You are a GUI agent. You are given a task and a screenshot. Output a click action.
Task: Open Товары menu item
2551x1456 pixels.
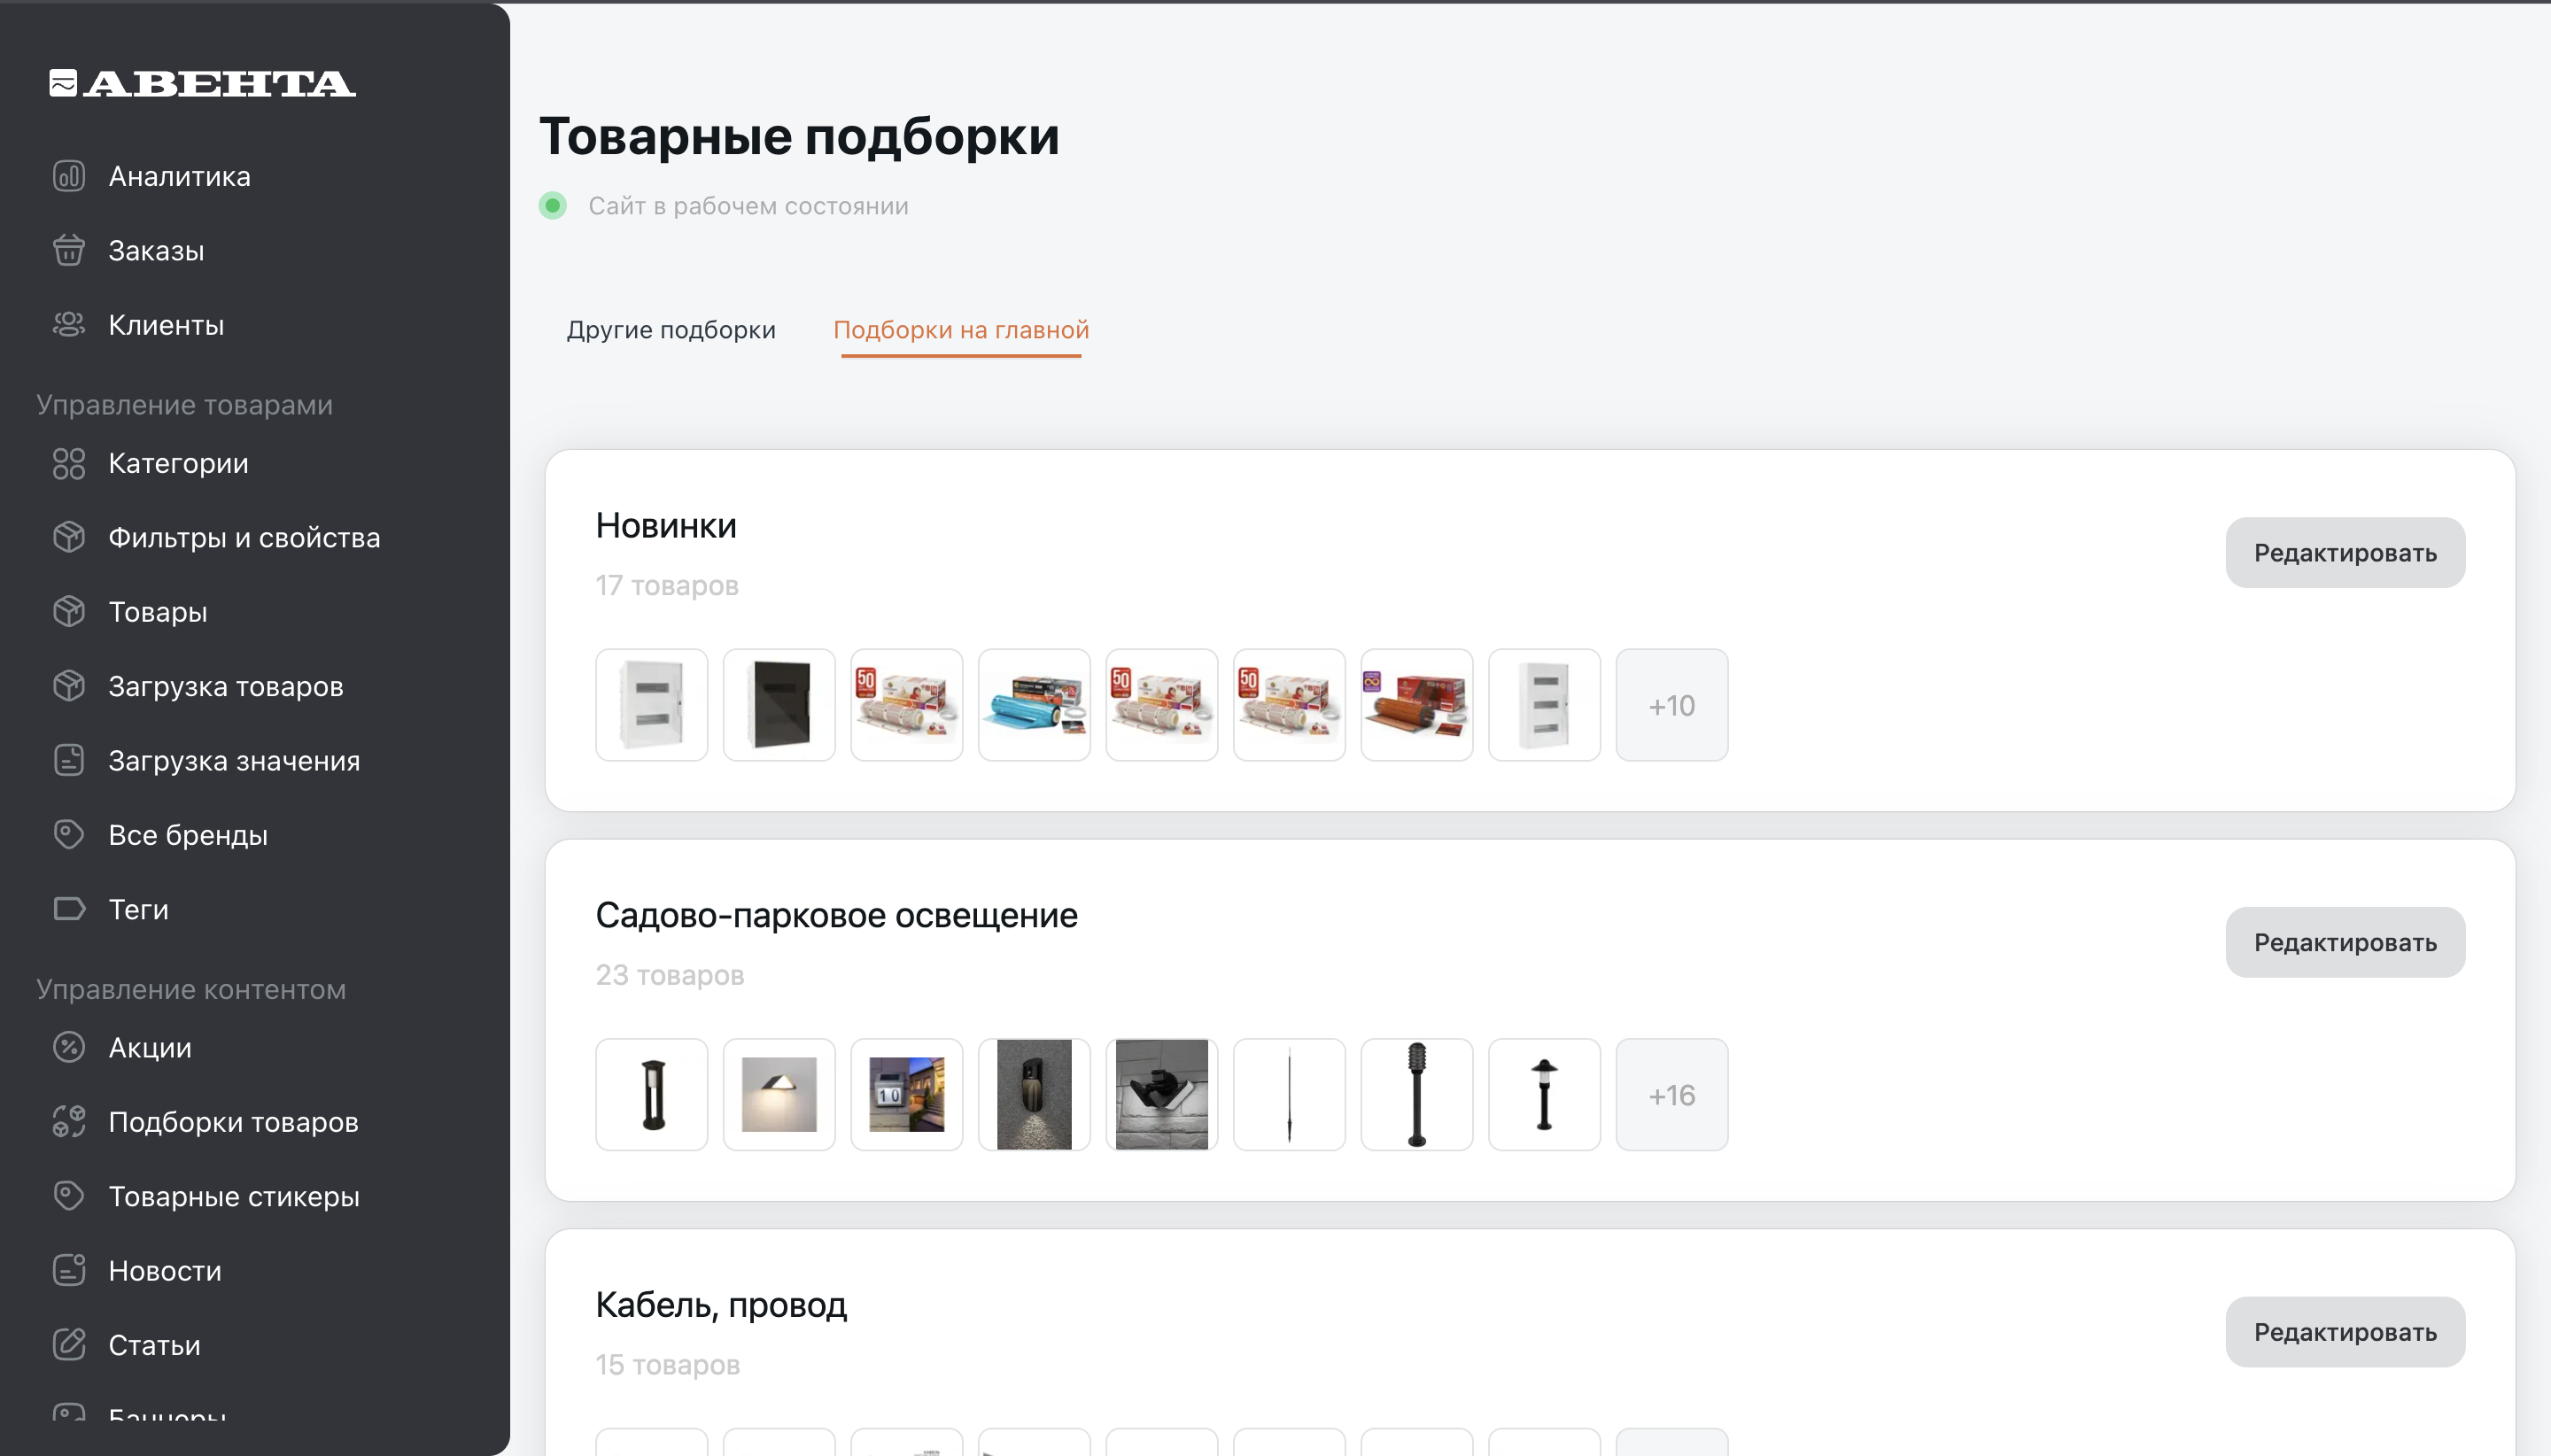click(158, 611)
